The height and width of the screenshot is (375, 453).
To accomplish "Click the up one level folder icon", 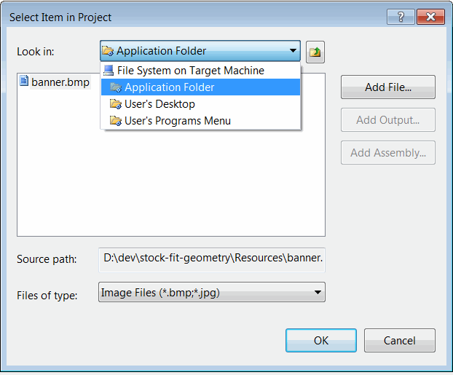I will [x=315, y=52].
